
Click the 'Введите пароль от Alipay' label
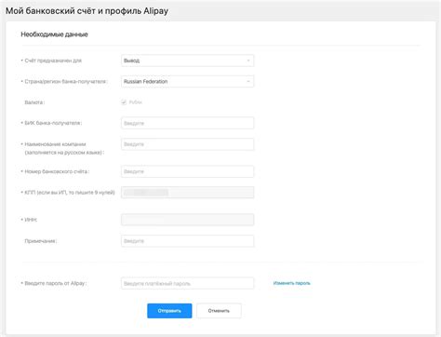tap(55, 283)
